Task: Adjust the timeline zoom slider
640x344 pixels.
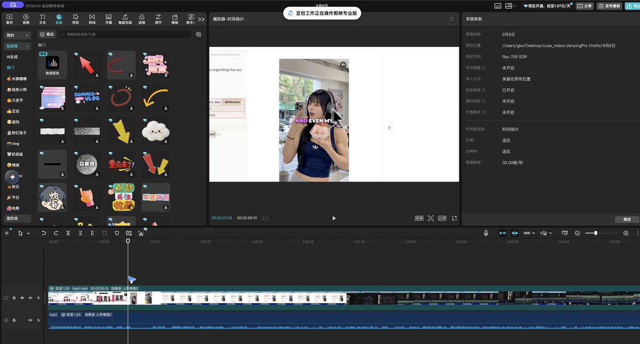Action: coord(596,233)
